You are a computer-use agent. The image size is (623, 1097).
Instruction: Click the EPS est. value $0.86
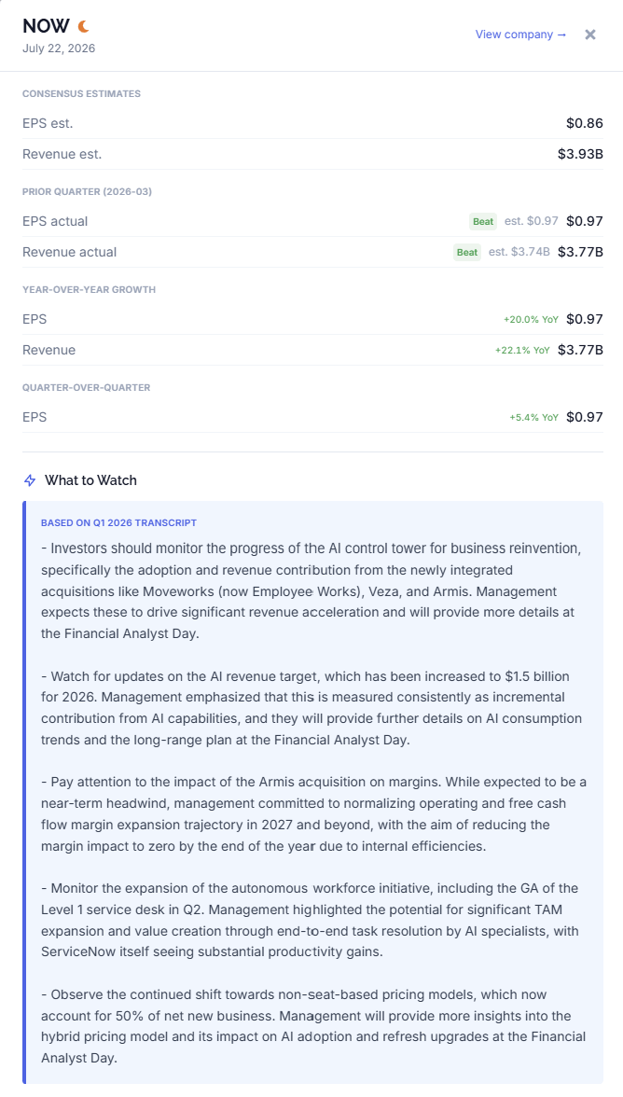pyautogui.click(x=585, y=123)
